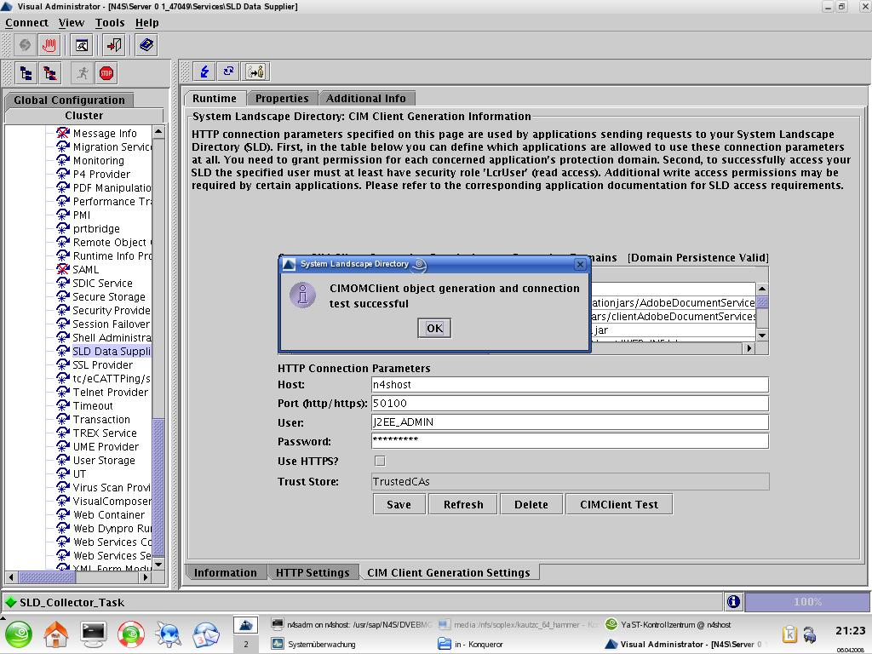Click into the Host input field
Viewport: 872px width, 654px height.
(x=569, y=385)
